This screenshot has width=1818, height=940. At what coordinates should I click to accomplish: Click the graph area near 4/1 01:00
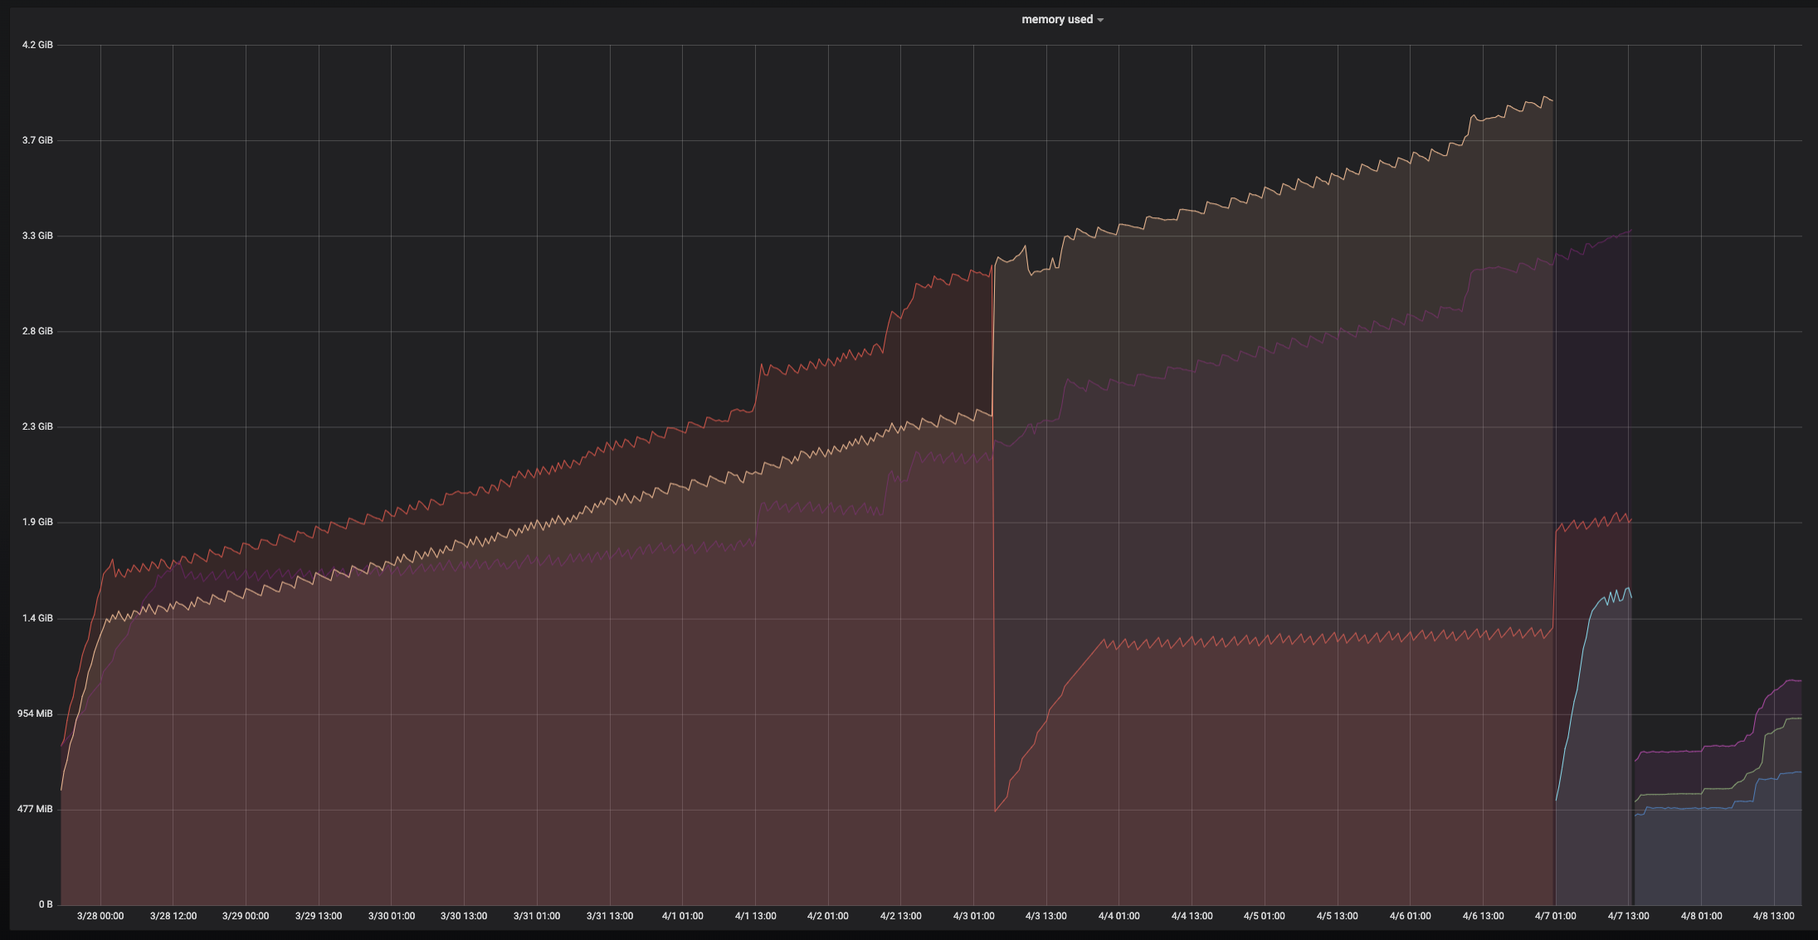click(x=682, y=498)
